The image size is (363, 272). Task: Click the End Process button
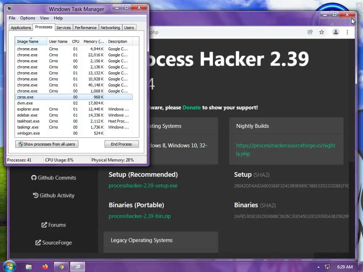122,144
